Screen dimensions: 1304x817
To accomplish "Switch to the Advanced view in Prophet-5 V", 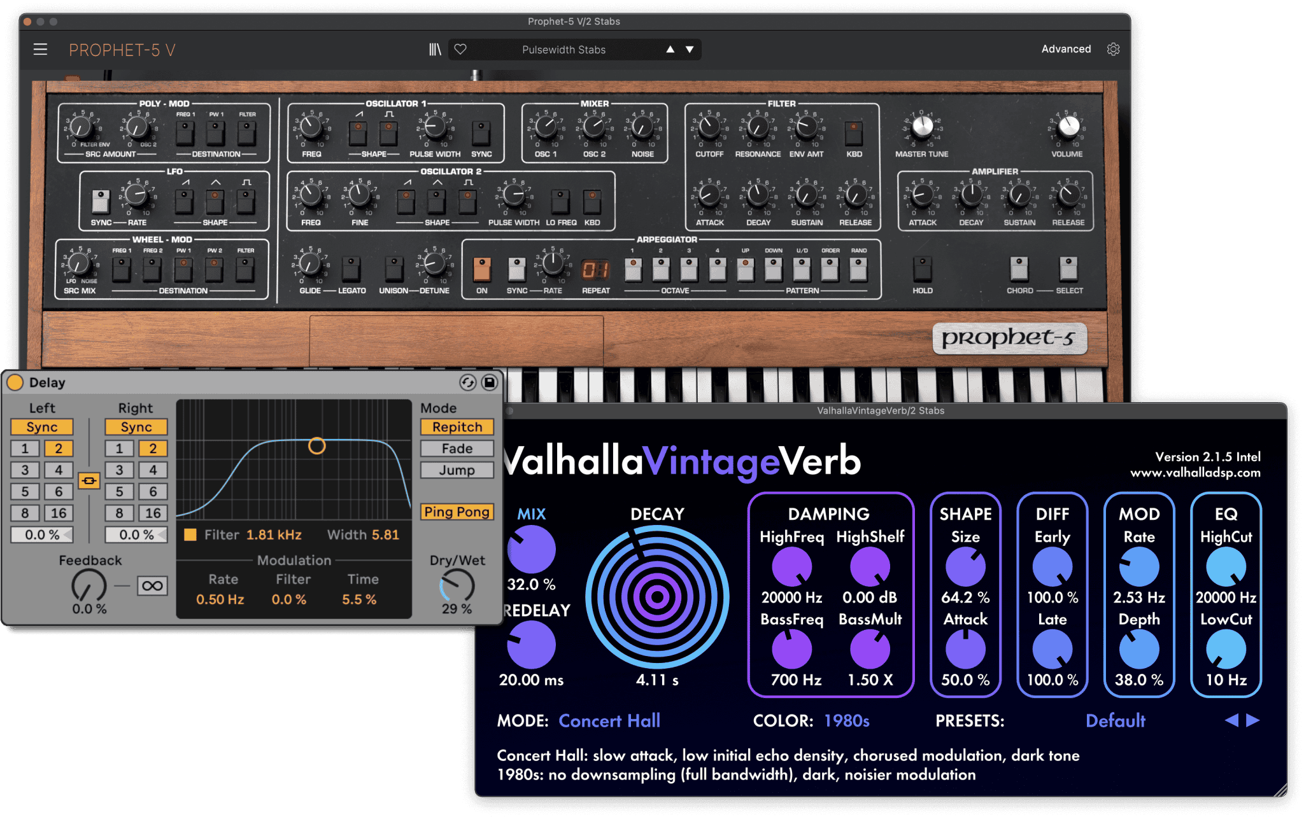I will pos(1066,49).
